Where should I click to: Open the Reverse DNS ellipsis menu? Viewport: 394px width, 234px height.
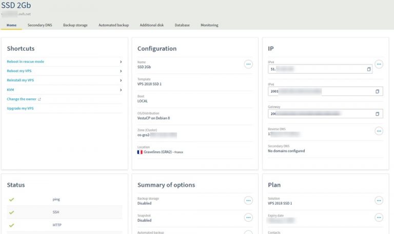click(x=379, y=131)
